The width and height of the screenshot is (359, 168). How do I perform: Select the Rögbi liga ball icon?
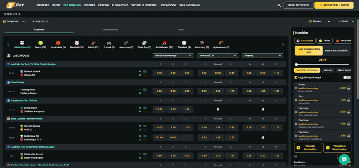144,43
